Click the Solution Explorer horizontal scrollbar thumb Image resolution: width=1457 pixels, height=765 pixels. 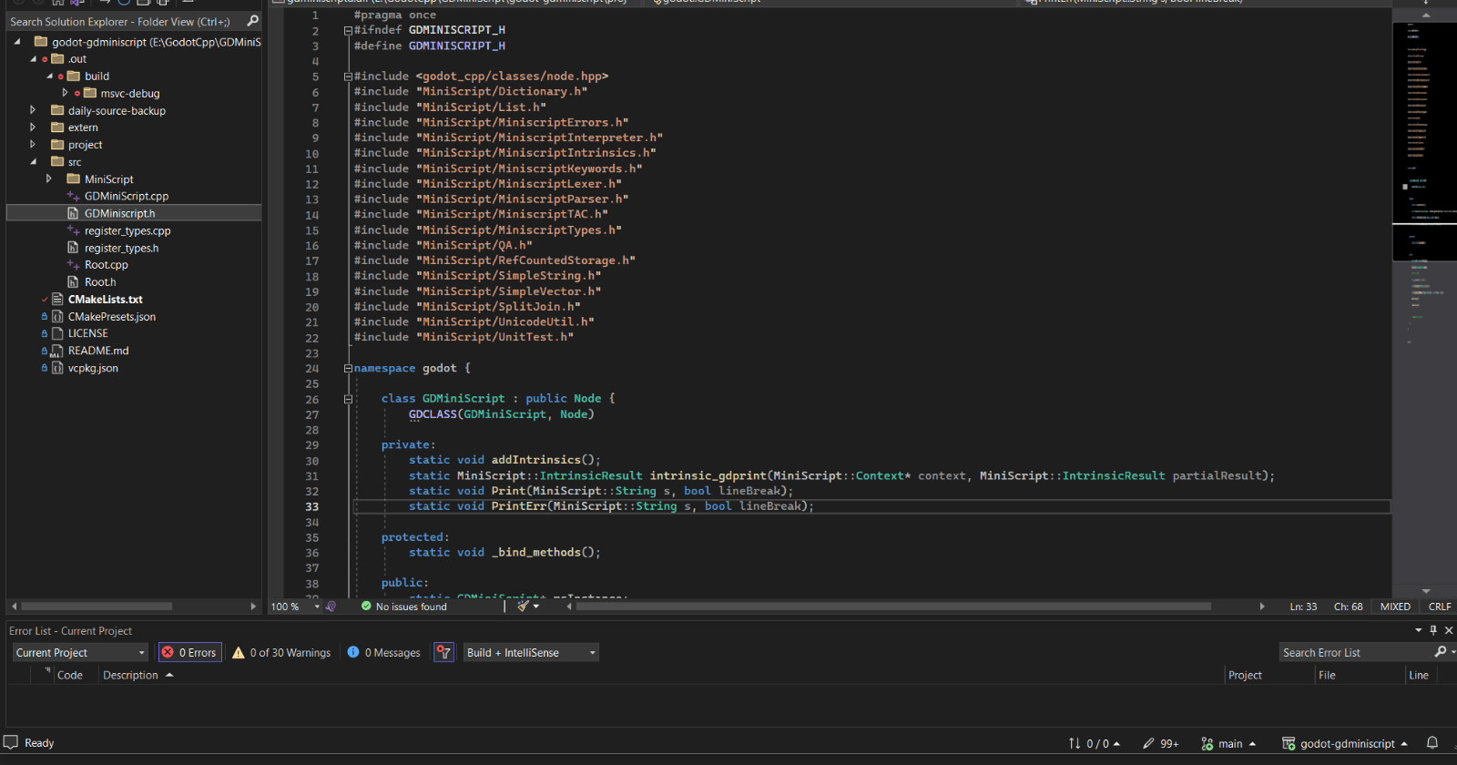tap(97, 606)
